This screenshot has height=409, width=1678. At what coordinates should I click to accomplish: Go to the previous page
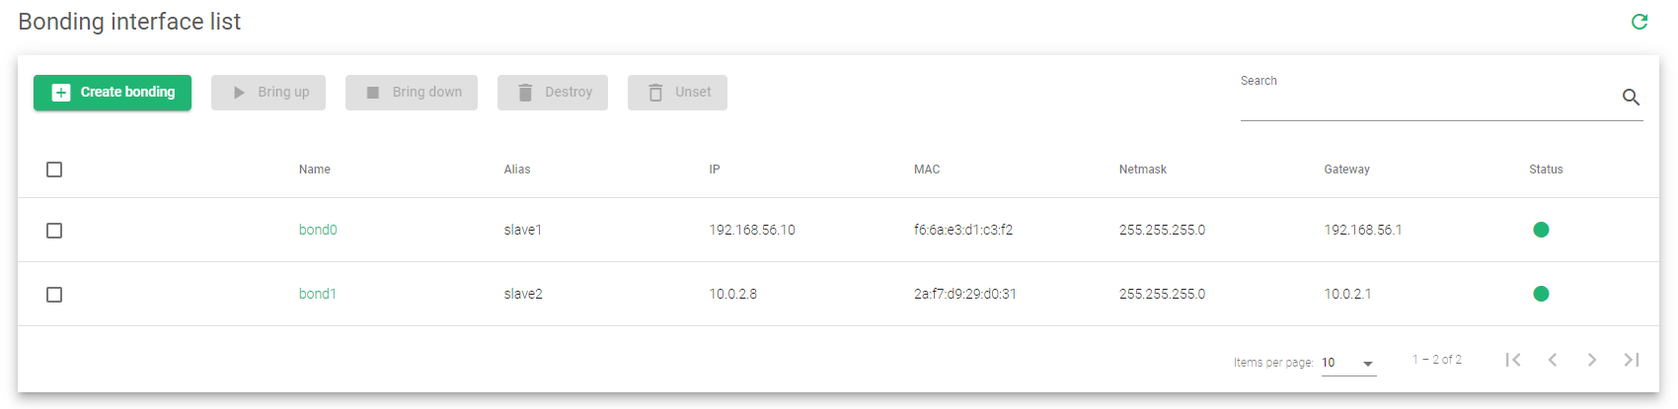(1553, 360)
